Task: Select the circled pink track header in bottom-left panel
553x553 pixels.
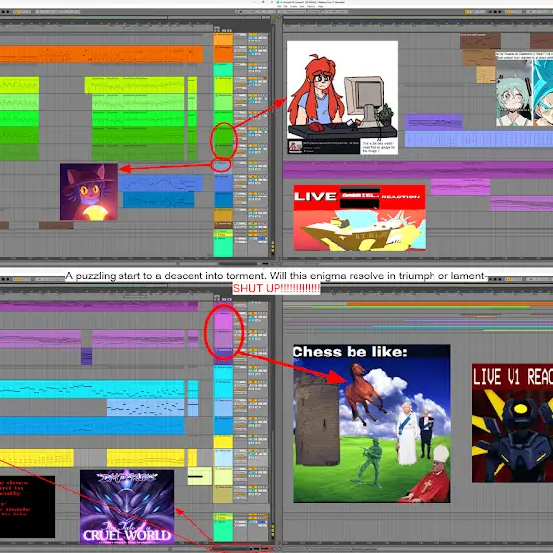Action: click(223, 321)
